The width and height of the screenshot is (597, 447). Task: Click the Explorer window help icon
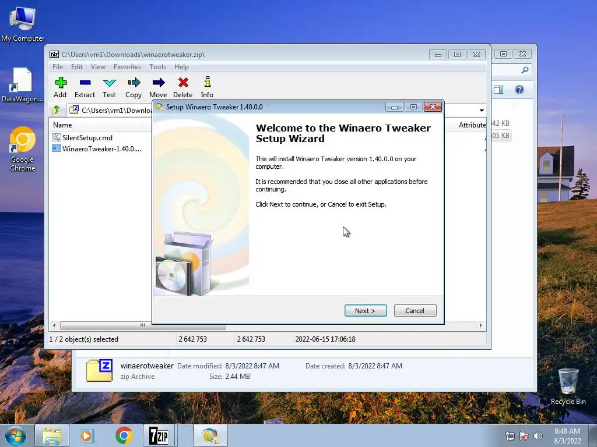[519, 90]
